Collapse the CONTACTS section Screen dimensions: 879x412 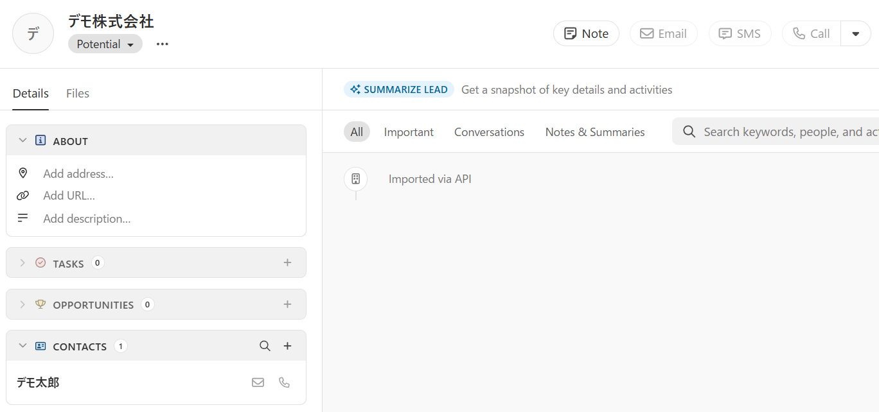click(x=23, y=346)
